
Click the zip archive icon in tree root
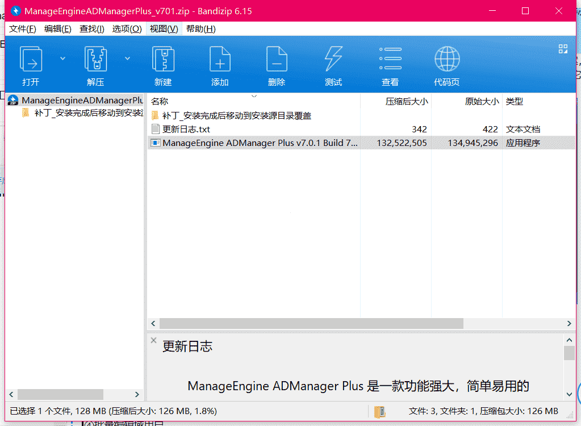click(13, 100)
